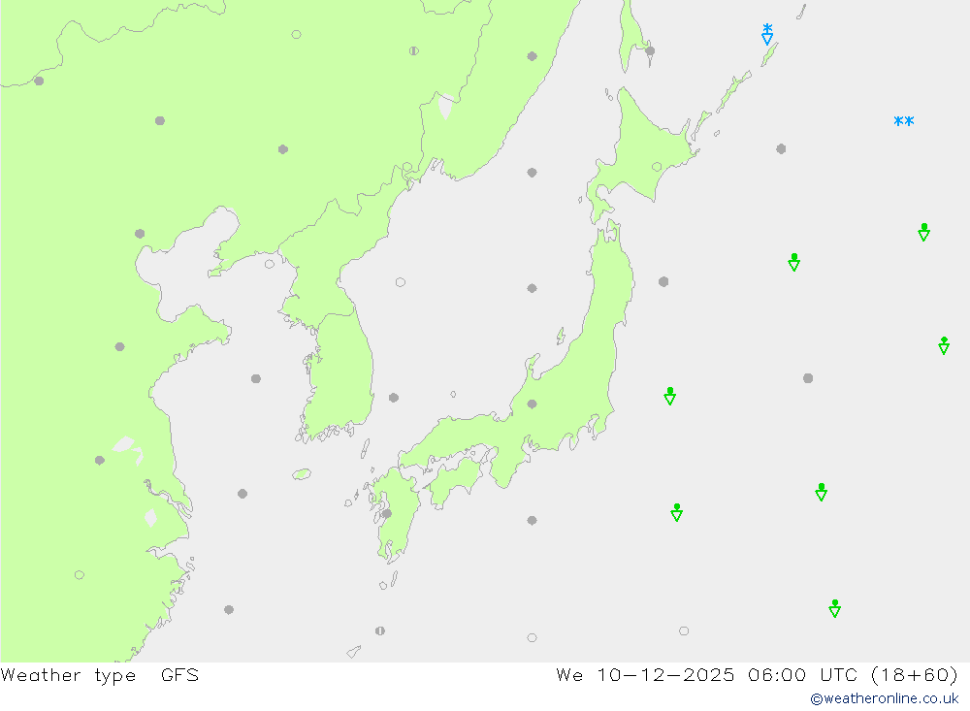Viewport: 970px width, 711px height.
Task: Click the blue snow shower symbol by Kuril Islands
Action: [767, 34]
